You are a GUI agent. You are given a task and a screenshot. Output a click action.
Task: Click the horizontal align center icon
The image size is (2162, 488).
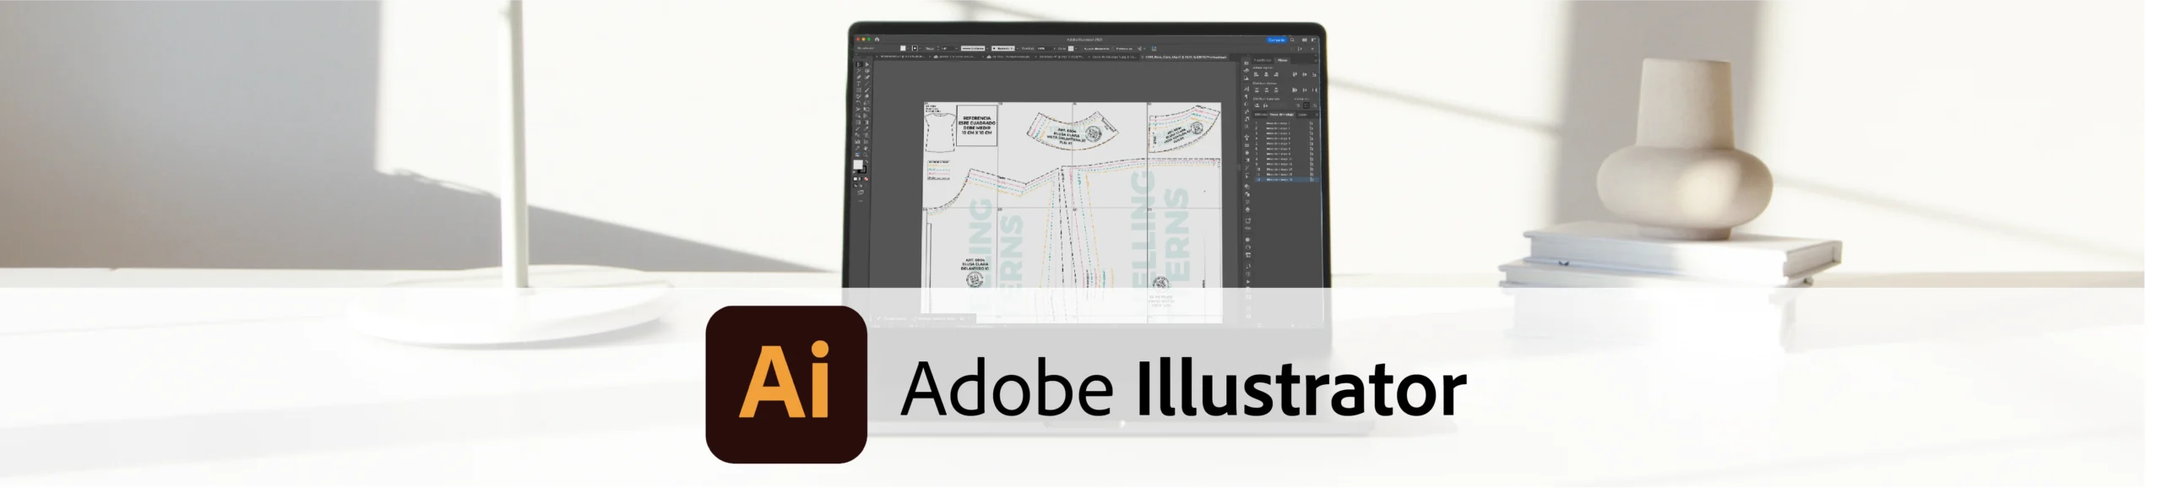click(x=1266, y=74)
